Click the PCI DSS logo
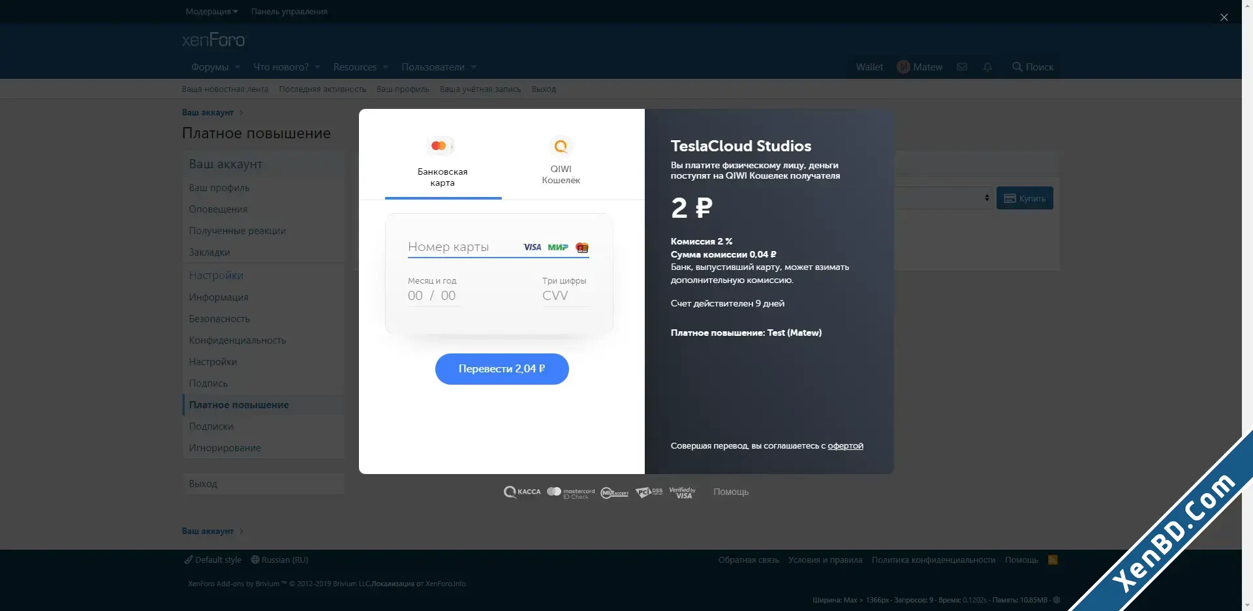Screen dimensions: 1253x611 (649, 492)
